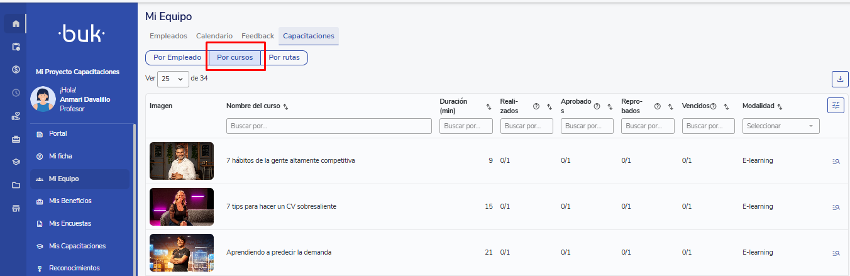Click the Nombre del curso search field
Viewport: 850px width, 276px height.
(329, 126)
